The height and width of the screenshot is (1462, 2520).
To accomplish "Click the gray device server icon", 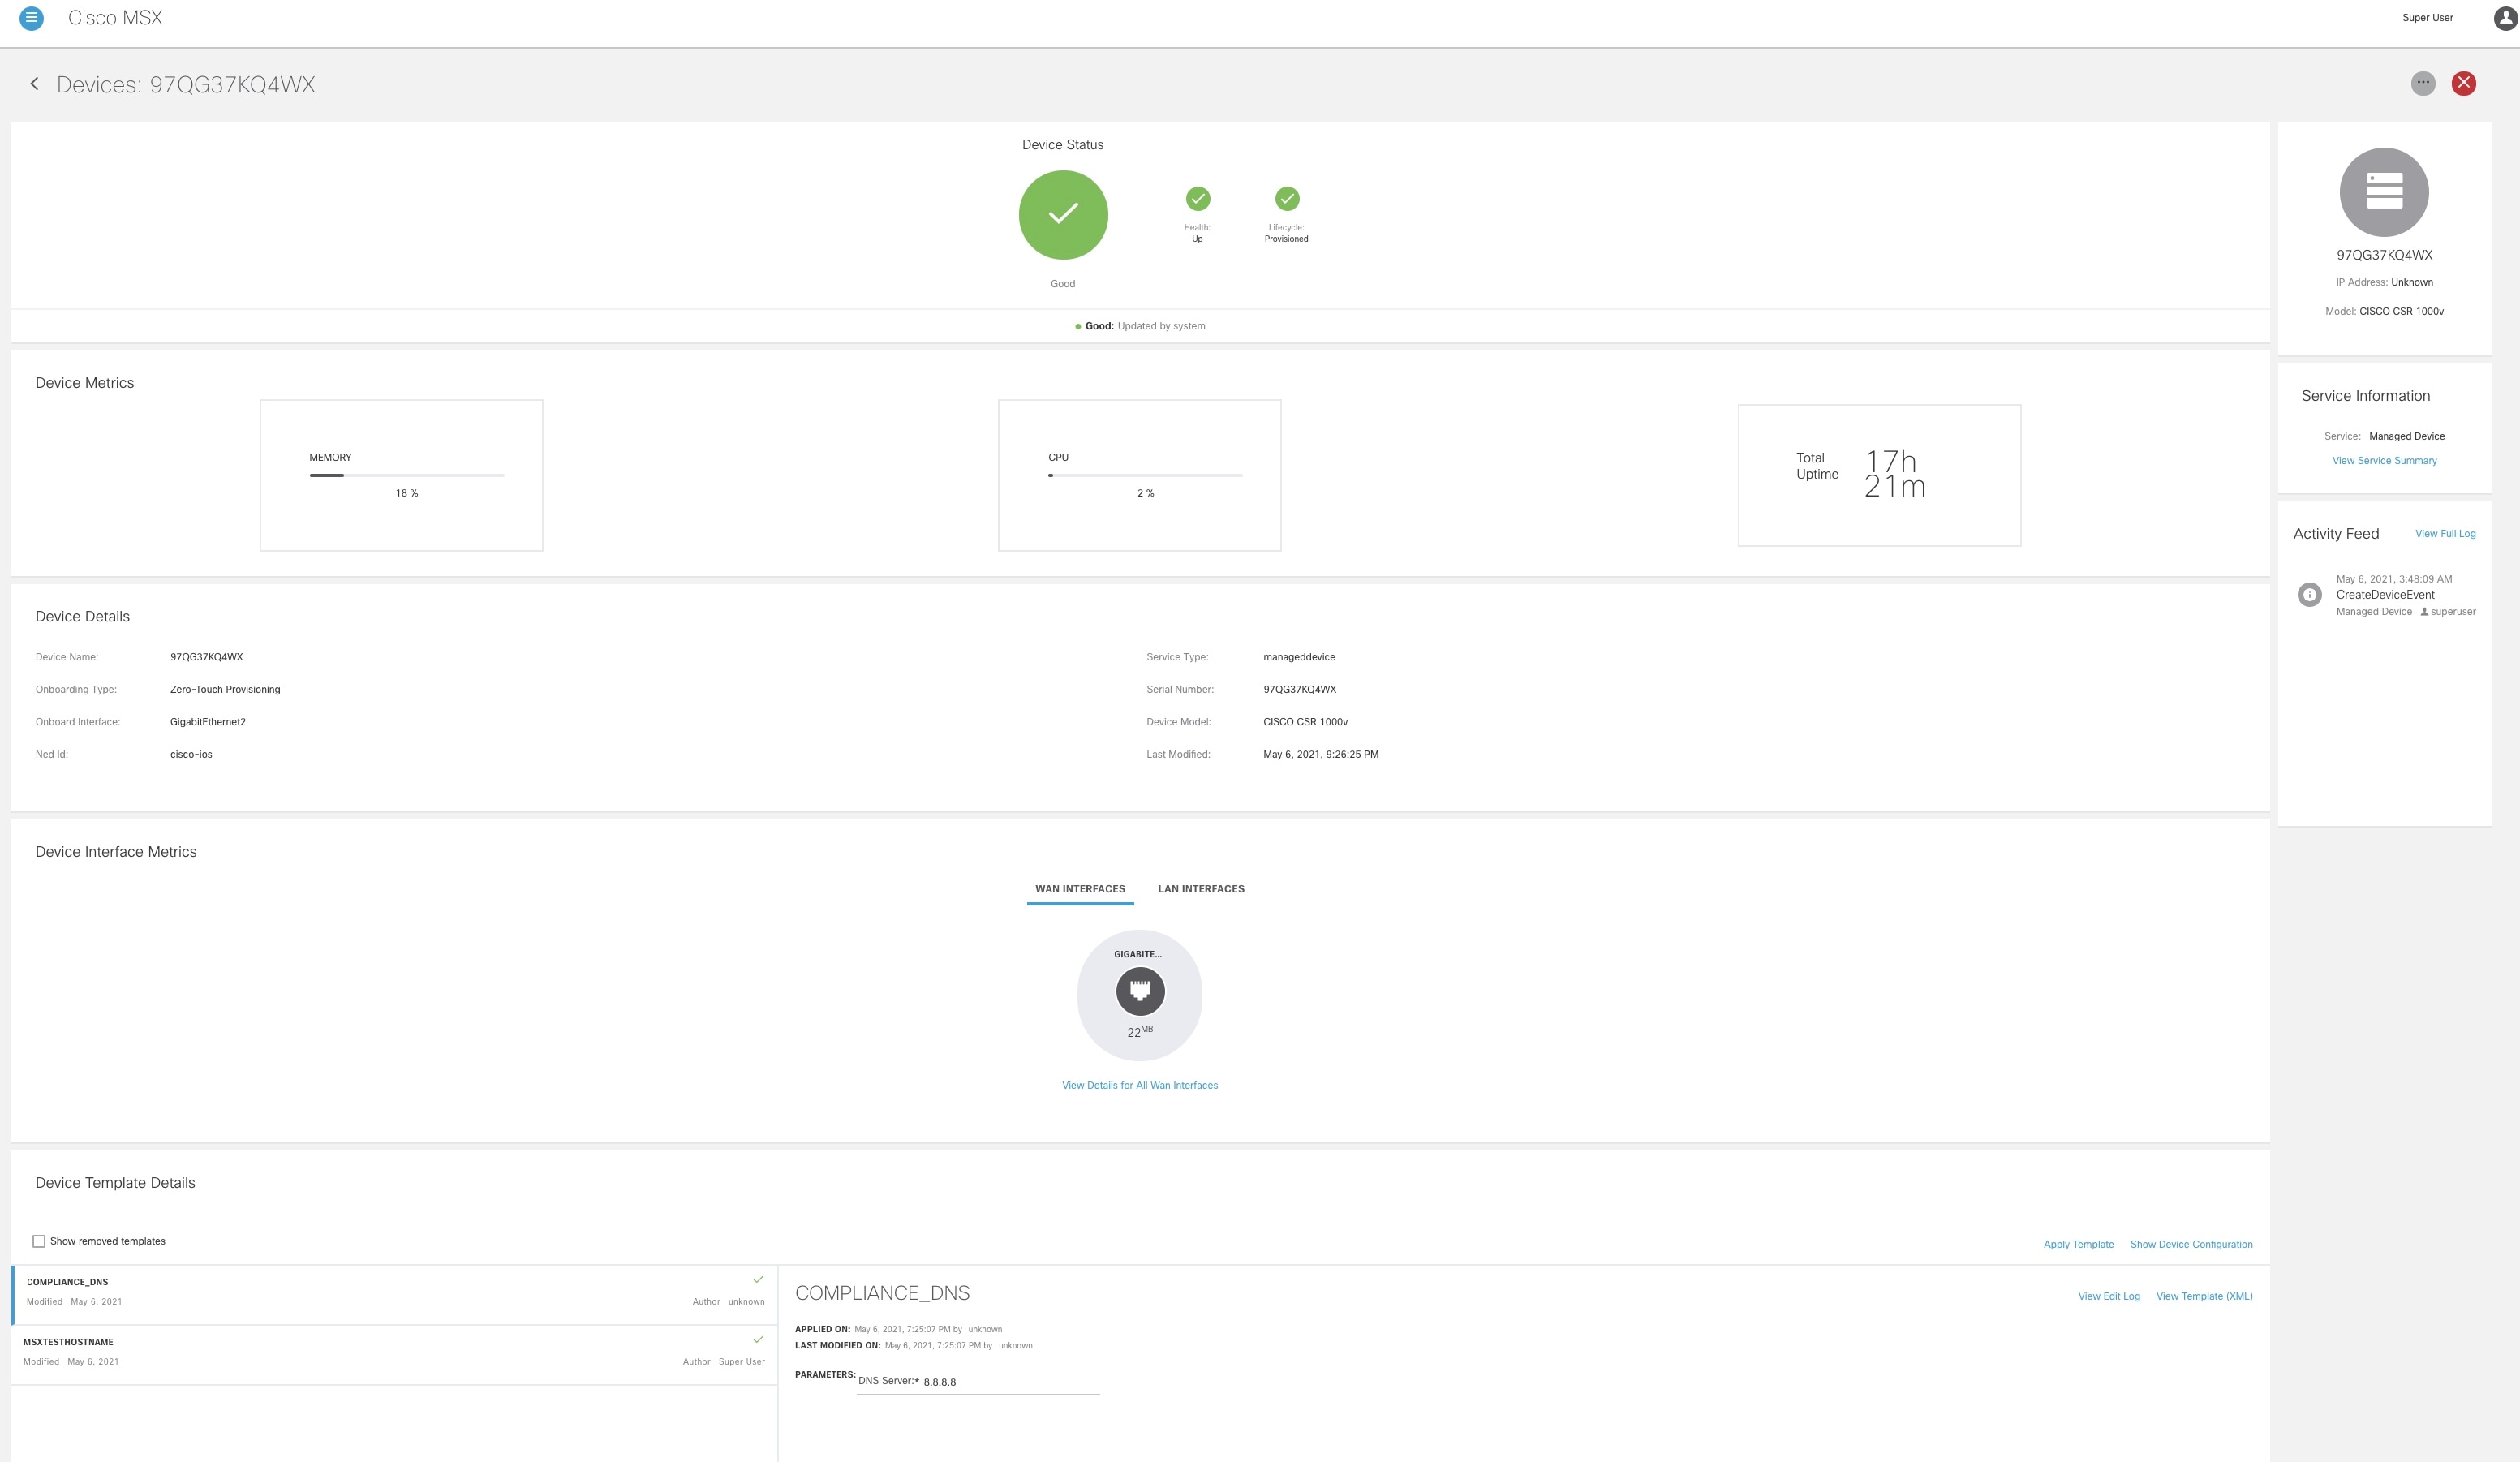I will [x=2384, y=192].
